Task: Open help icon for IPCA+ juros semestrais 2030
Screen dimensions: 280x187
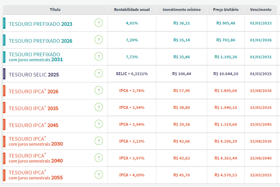Action: pyautogui.click(x=99, y=141)
